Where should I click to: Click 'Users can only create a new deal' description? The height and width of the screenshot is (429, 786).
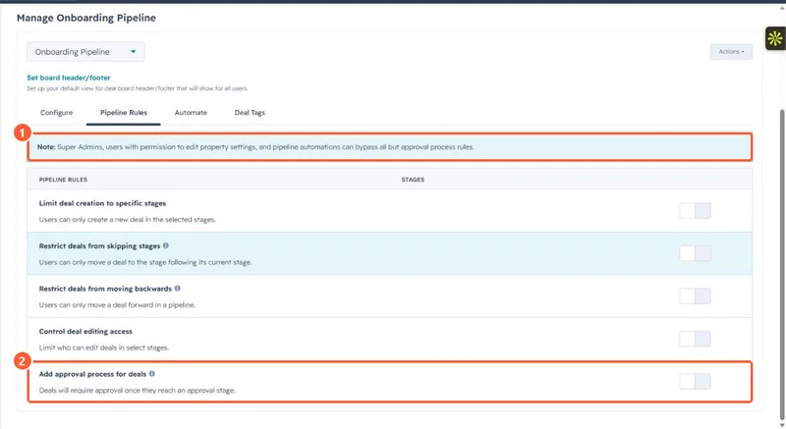coord(128,219)
